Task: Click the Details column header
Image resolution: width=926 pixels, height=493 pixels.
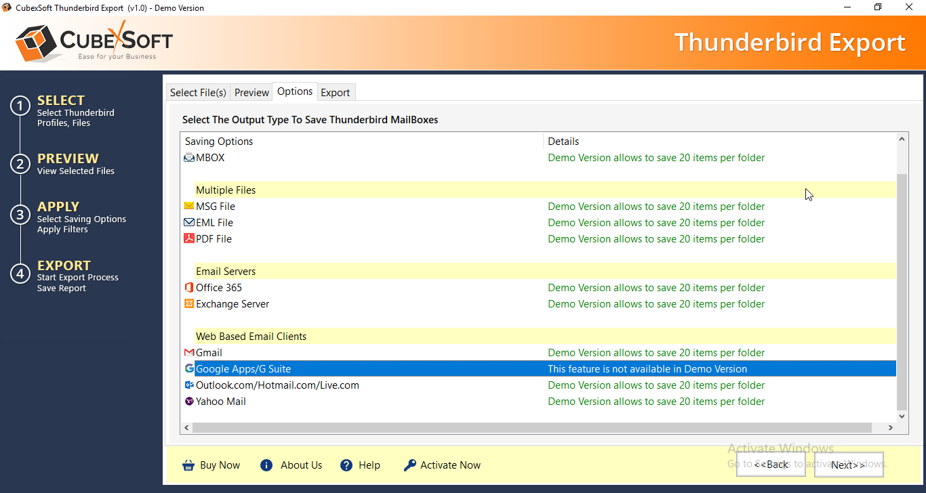Action: (720, 142)
